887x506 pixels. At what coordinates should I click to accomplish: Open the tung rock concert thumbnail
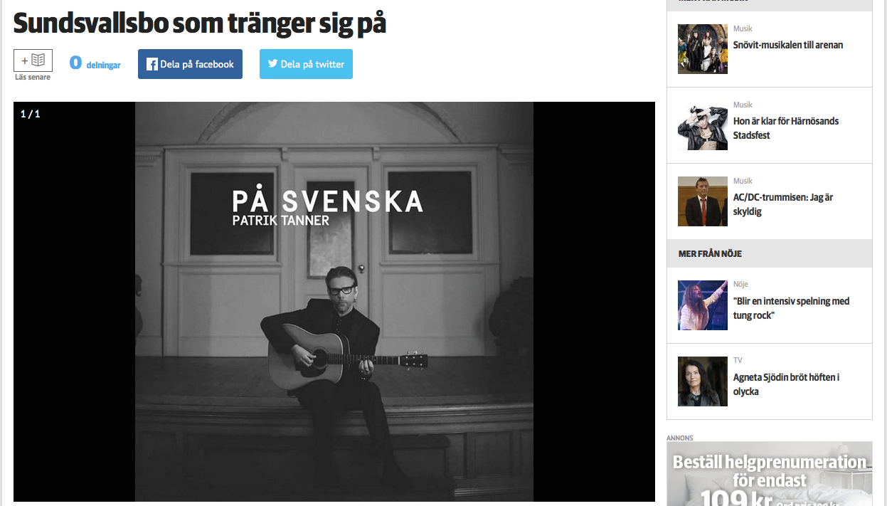click(703, 305)
